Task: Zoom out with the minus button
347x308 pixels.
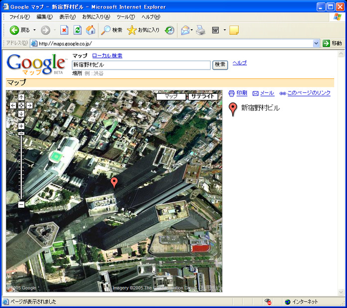Action: coord(21,205)
